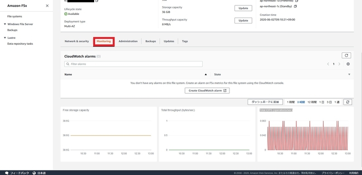The height and width of the screenshot is (175, 362).
Task: Select the 12 hours time range
Action: point(312,102)
